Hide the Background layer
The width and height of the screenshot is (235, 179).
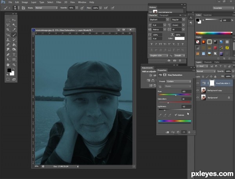click(197, 97)
